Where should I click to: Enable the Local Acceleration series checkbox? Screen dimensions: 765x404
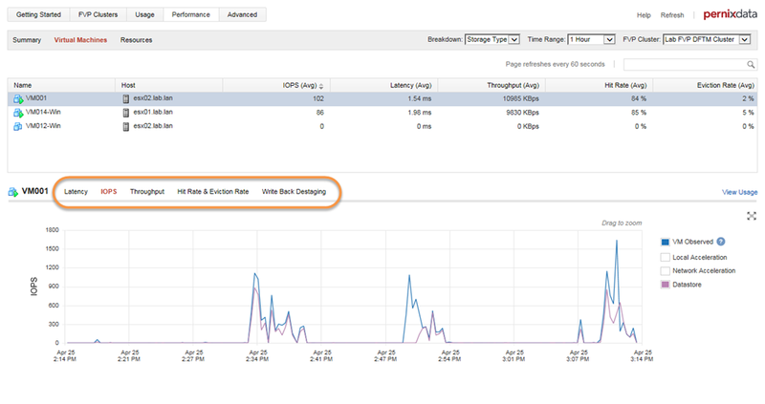[665, 257]
